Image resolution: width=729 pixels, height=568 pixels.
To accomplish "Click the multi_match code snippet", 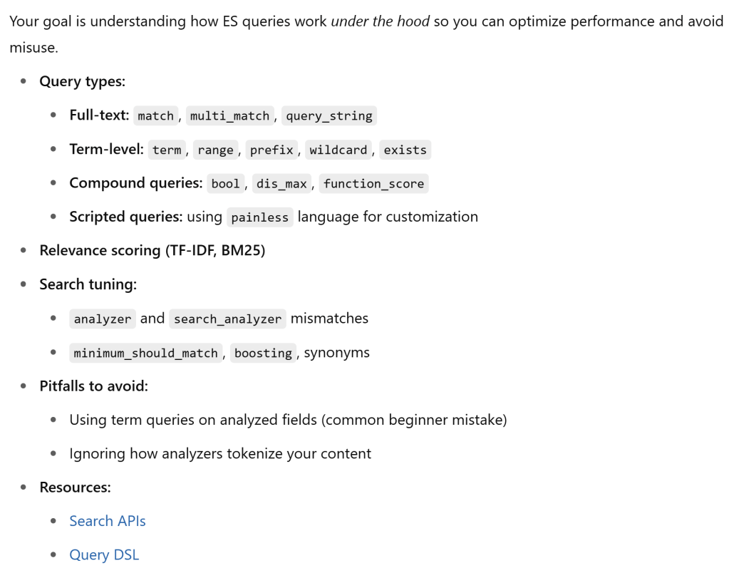I will pyautogui.click(x=229, y=116).
